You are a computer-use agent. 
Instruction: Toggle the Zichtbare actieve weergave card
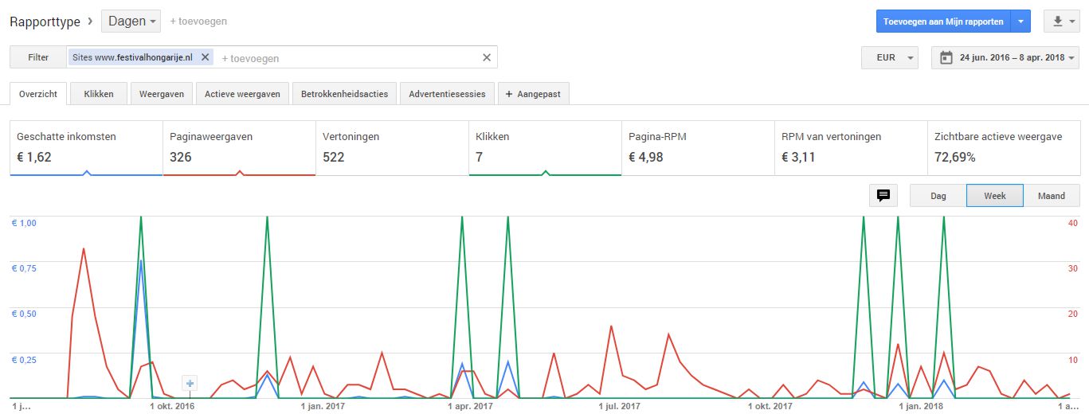pyautogui.click(x=1004, y=148)
